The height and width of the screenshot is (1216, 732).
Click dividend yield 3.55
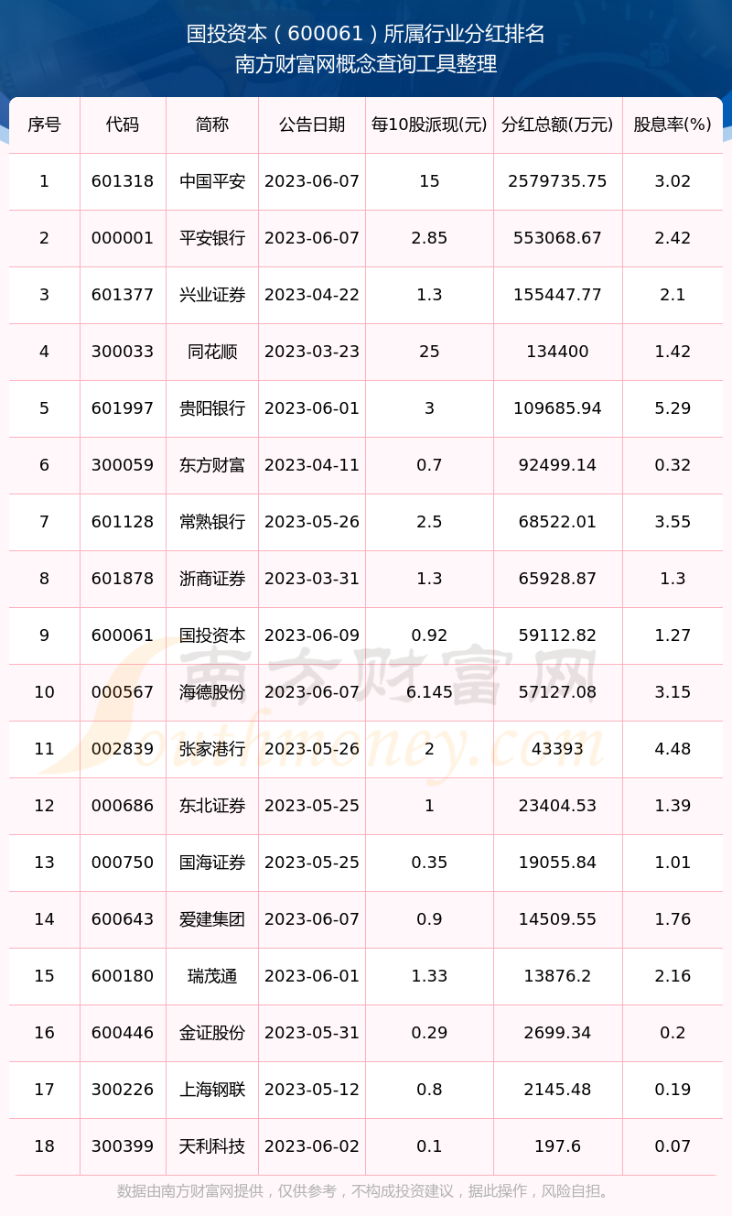673,522
